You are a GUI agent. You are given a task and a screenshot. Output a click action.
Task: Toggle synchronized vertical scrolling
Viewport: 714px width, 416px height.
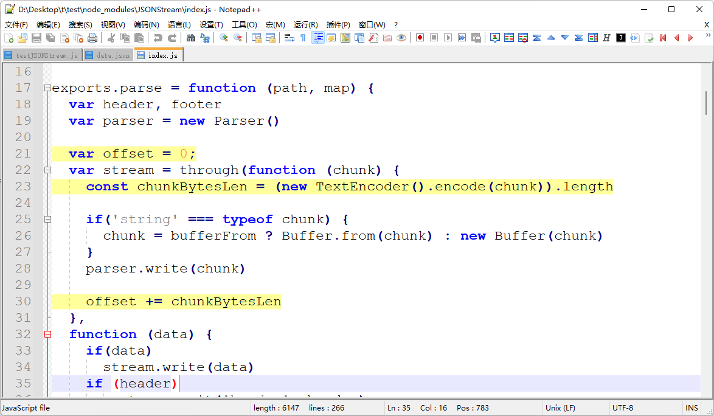point(257,38)
